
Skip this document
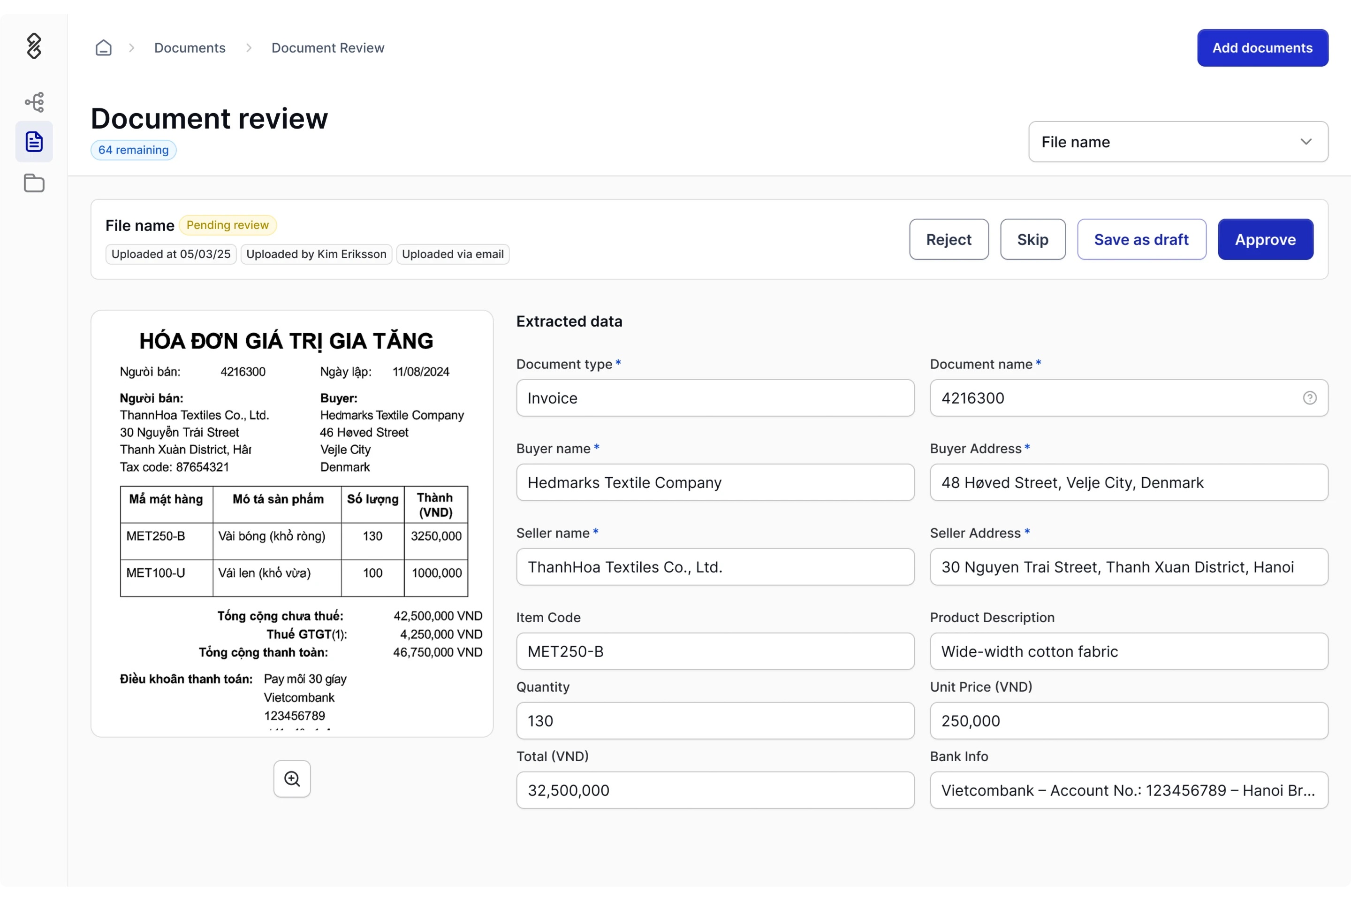point(1032,239)
